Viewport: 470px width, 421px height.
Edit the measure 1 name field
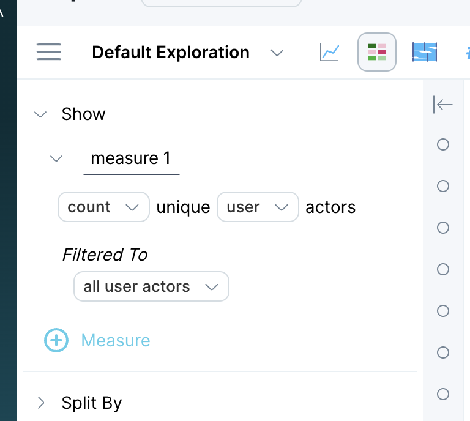[132, 159]
